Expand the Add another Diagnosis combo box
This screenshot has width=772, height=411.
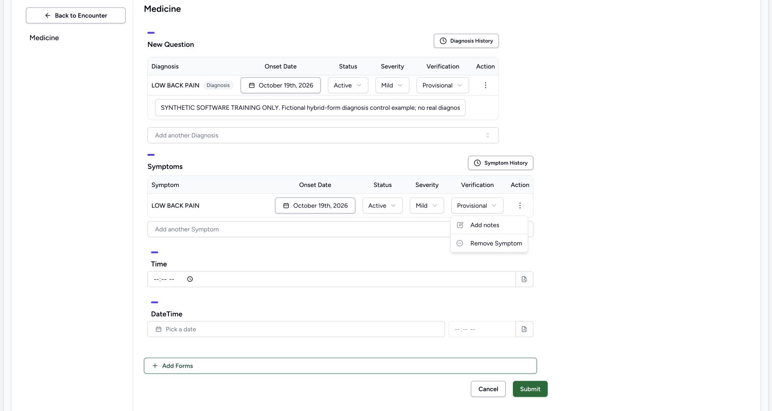[x=323, y=135]
